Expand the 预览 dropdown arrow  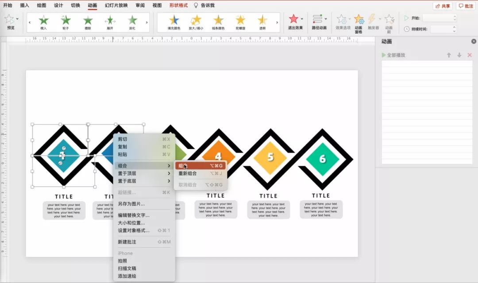pos(17,19)
